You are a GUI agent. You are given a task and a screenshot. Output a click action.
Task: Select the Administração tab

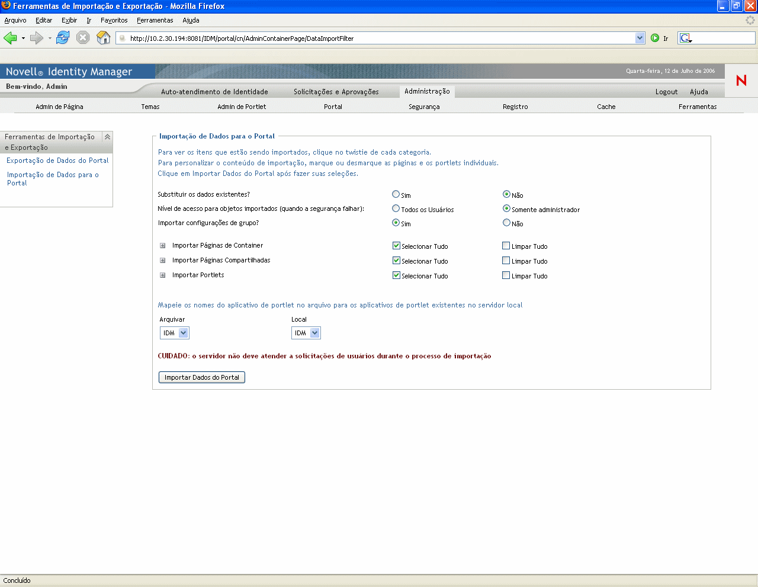point(427,91)
